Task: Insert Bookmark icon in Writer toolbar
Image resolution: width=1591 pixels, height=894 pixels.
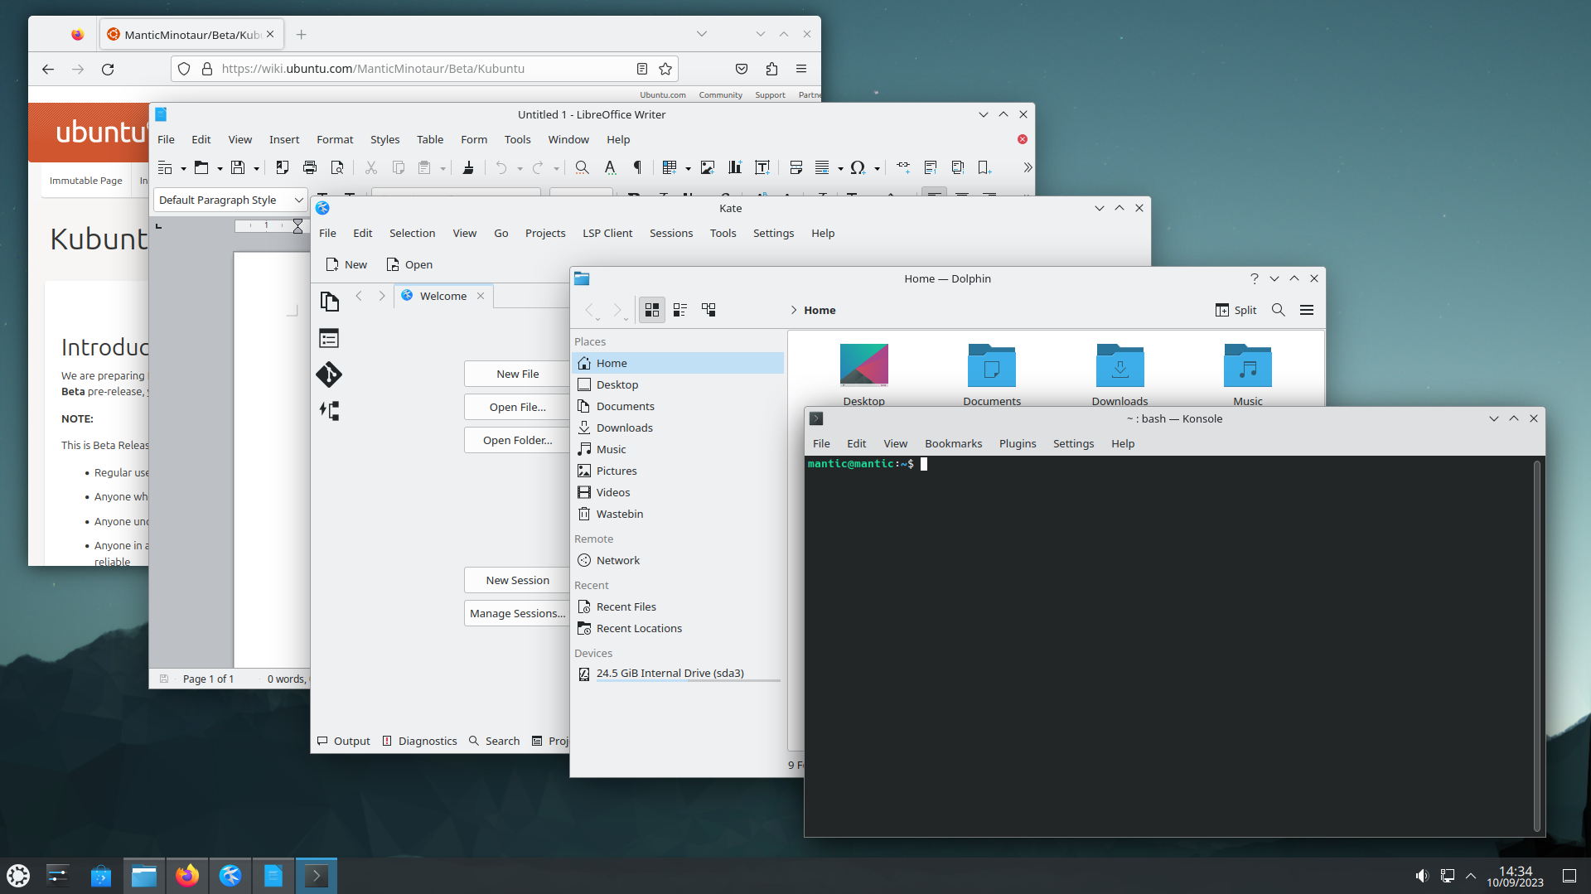Action: (x=984, y=167)
